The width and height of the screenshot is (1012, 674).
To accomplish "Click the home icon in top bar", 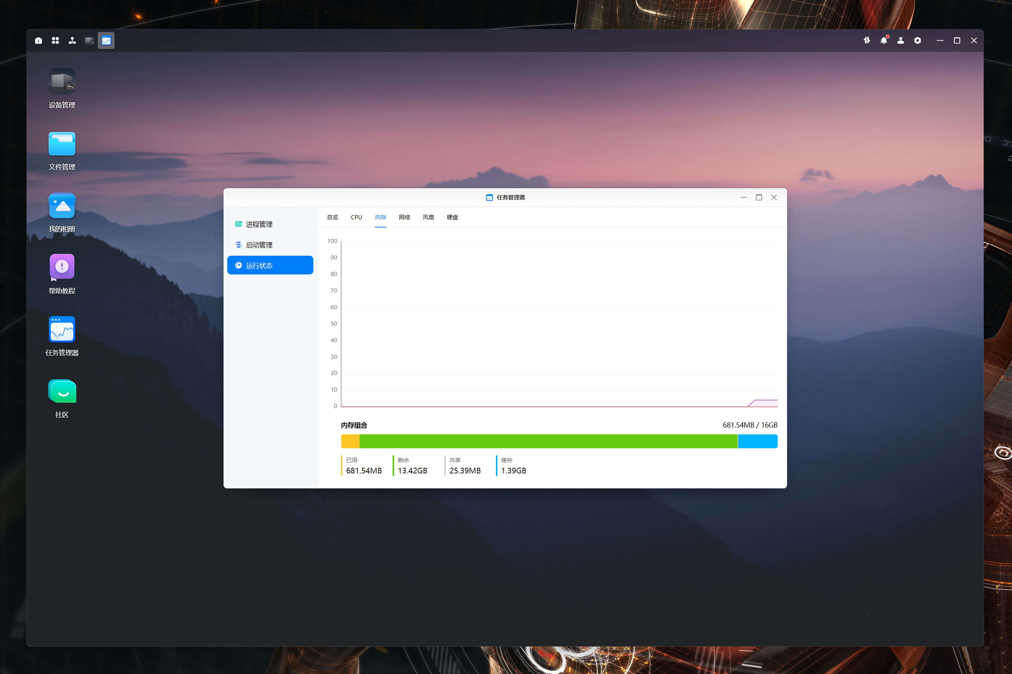I will coord(38,40).
